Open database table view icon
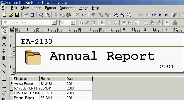This screenshot has width=184, height=100. pos(175,15)
